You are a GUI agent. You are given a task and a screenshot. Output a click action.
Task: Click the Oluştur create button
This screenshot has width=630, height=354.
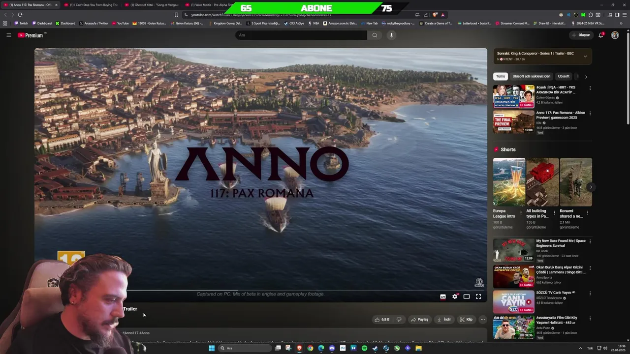pos(581,35)
